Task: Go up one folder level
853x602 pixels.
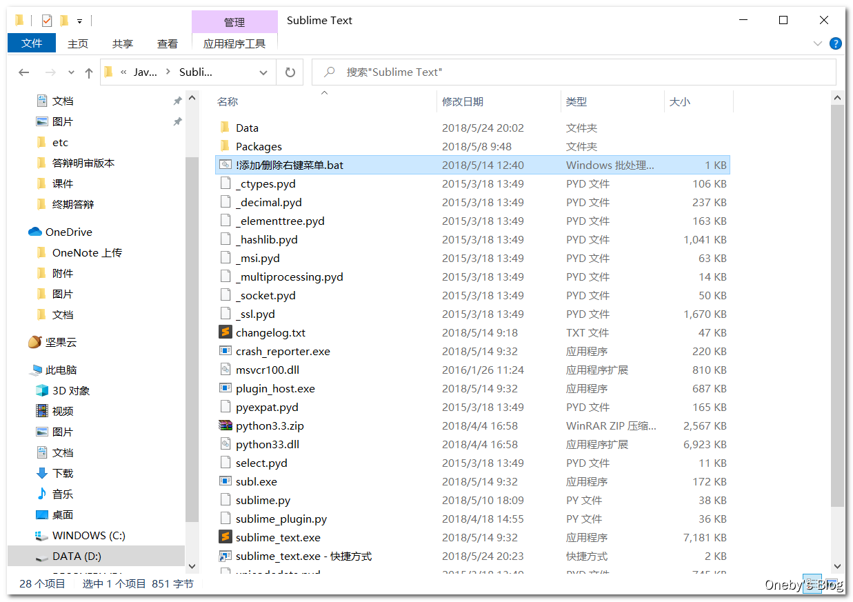Action: [x=88, y=72]
